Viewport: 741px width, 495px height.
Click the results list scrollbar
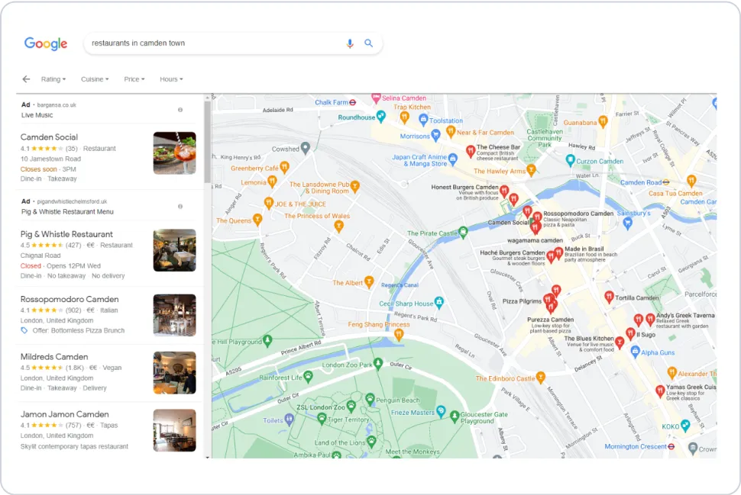click(207, 145)
